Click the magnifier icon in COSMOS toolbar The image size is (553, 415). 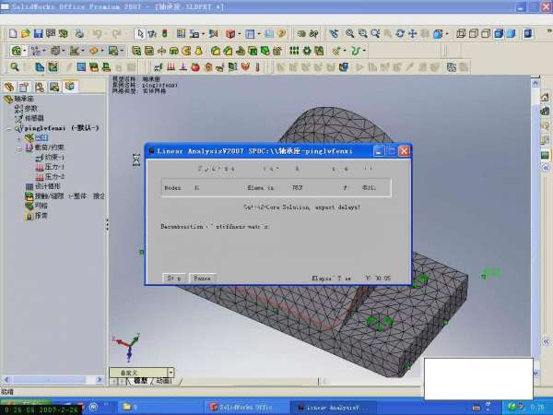pyautogui.click(x=15, y=66)
